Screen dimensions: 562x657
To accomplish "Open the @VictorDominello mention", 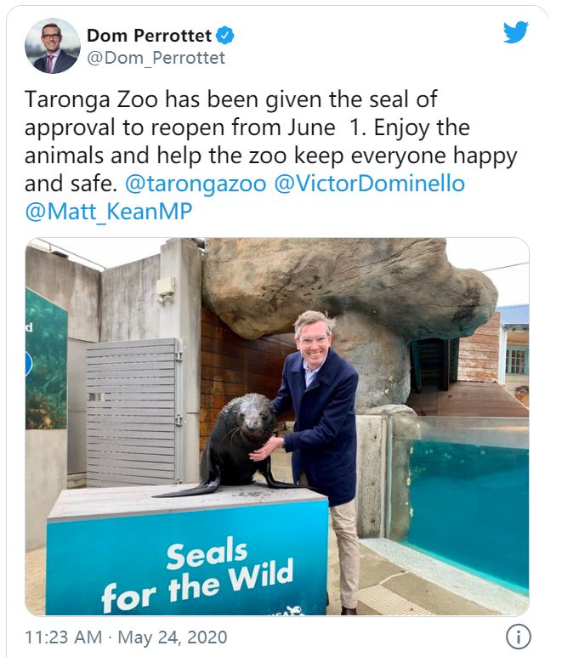I will 369,184.
